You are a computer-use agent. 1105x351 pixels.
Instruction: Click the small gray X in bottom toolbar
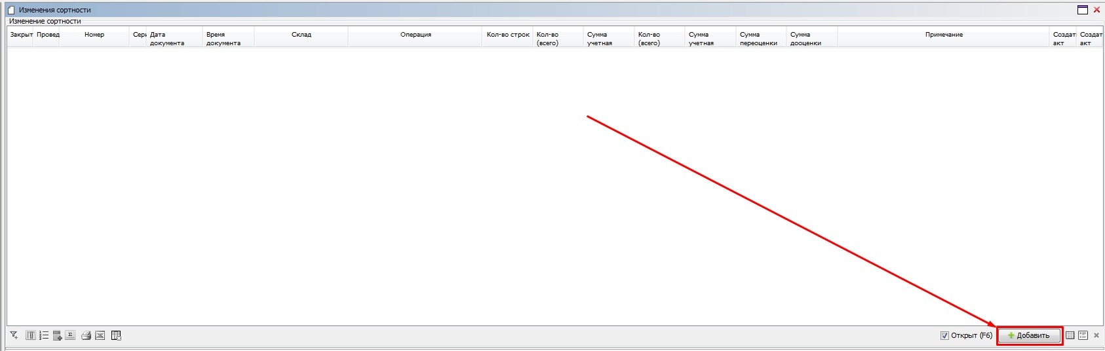point(1096,335)
